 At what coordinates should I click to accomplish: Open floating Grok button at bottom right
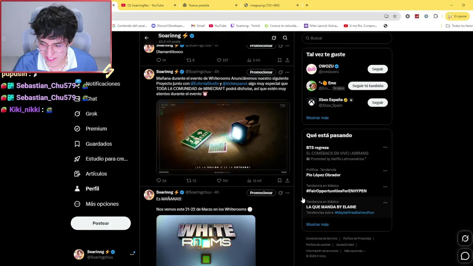pos(465,239)
